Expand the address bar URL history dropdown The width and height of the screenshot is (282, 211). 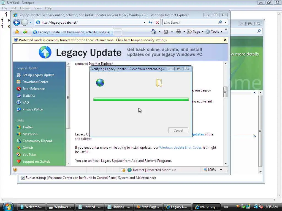coord(144,23)
